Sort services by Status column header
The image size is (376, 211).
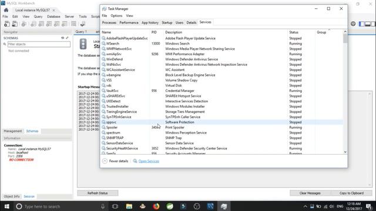[x=301, y=32]
